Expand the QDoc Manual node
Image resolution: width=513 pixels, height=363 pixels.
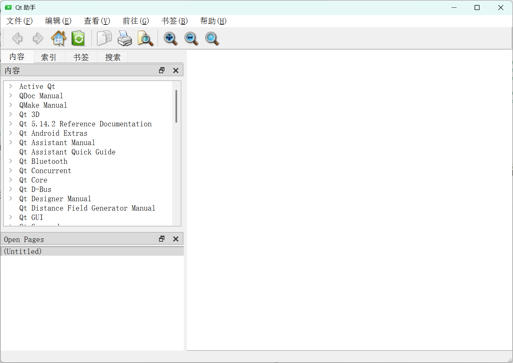(x=11, y=96)
